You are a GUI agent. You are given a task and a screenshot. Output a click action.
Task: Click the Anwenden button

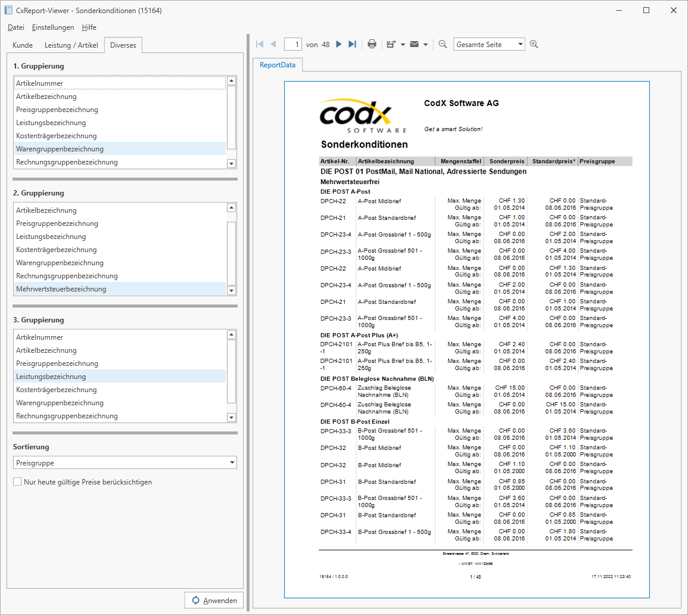point(214,600)
